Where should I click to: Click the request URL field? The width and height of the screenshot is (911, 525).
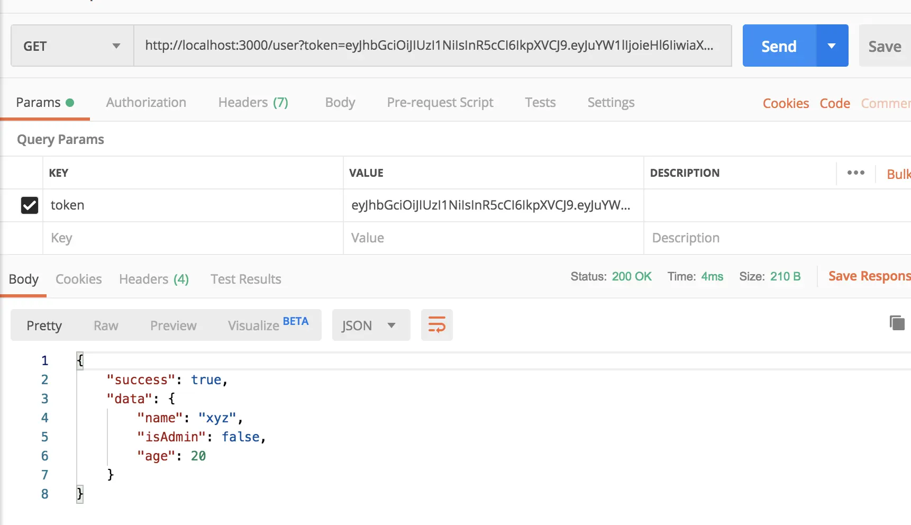432,46
